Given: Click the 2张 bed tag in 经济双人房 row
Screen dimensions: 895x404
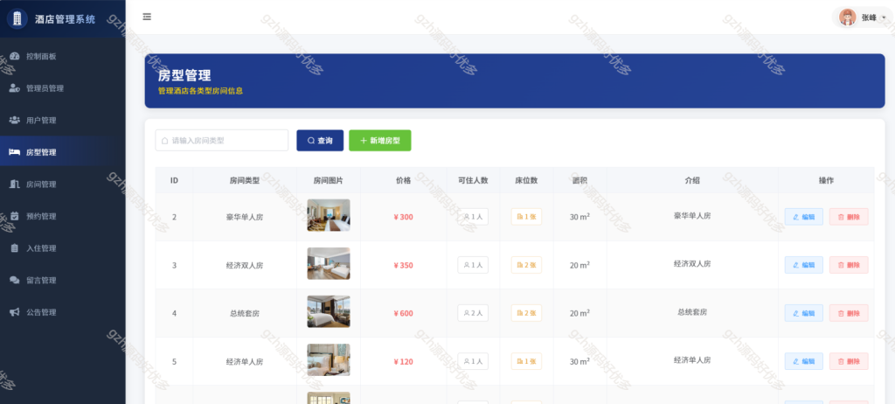Looking at the screenshot, I should click(x=526, y=265).
